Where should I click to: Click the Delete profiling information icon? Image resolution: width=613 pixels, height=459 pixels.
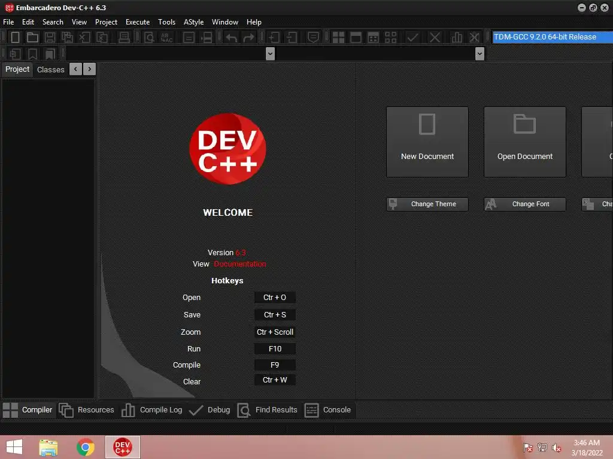[474, 38]
